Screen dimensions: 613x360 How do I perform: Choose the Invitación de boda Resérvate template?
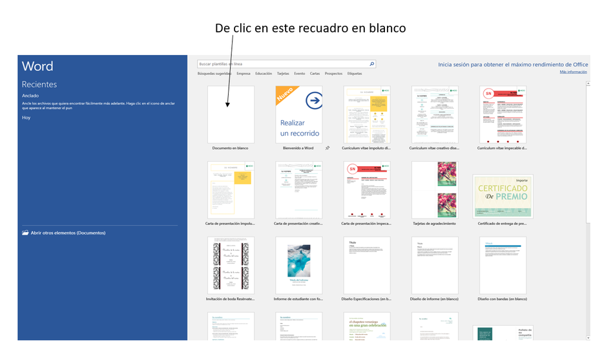[231, 265]
